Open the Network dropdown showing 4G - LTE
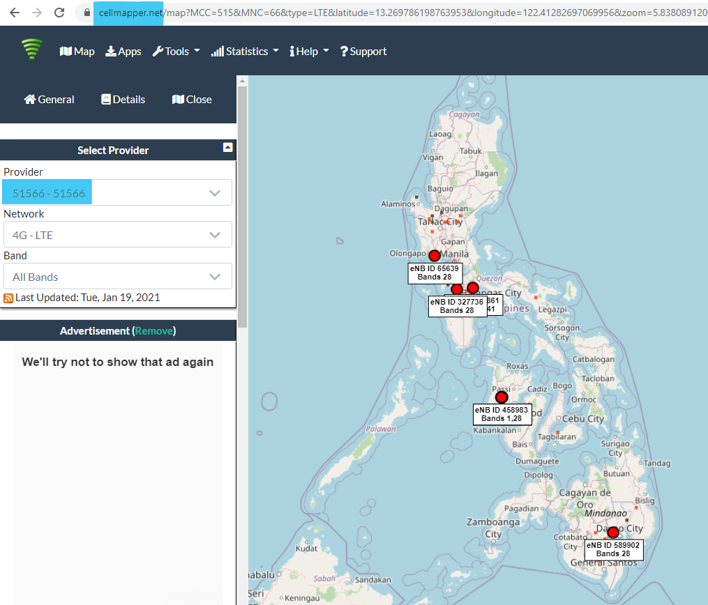 coord(117,234)
